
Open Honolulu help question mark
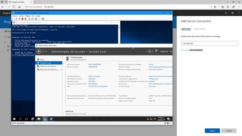(x=239, y=13)
